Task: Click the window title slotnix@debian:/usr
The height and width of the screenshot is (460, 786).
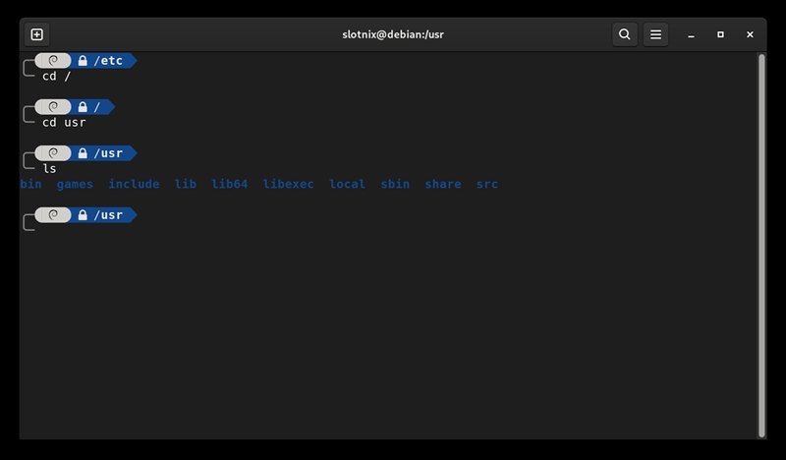Action: [x=393, y=34]
